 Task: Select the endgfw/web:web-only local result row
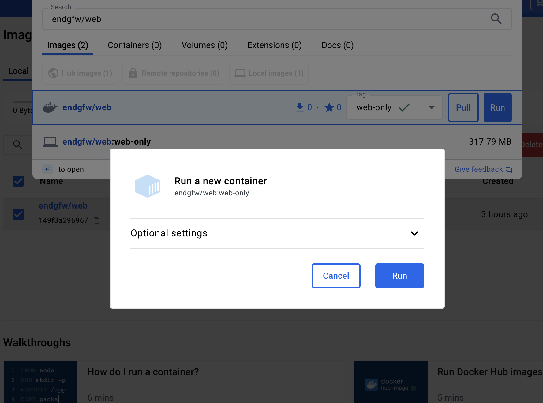(x=277, y=142)
